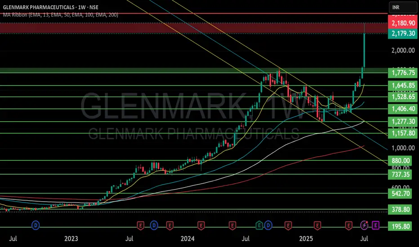Click the 195.80 horizontal line price label
419x247 pixels.
pos(400,226)
